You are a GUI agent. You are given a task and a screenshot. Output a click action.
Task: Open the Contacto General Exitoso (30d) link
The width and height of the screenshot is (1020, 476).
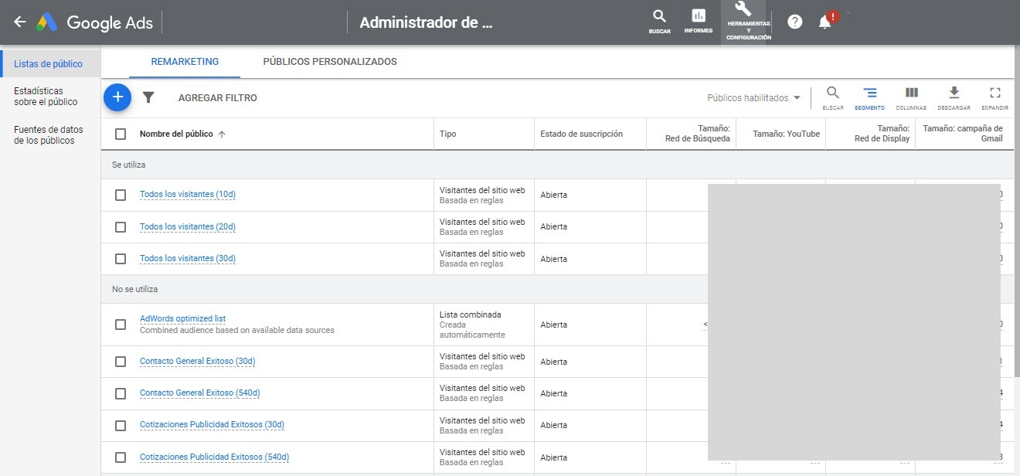tap(197, 362)
